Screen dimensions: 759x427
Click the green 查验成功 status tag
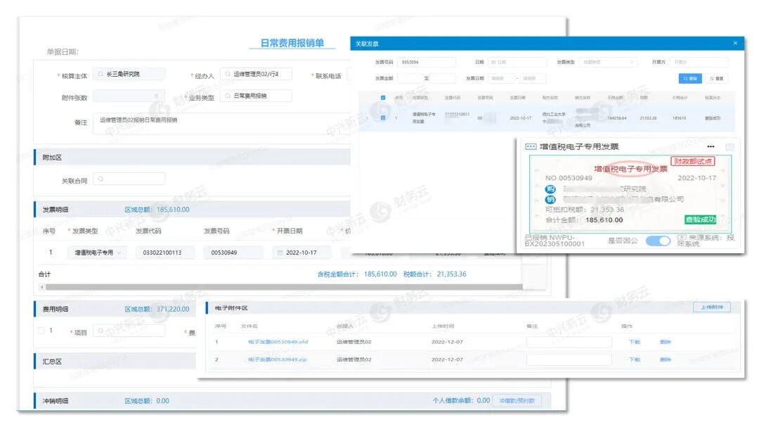tap(700, 219)
